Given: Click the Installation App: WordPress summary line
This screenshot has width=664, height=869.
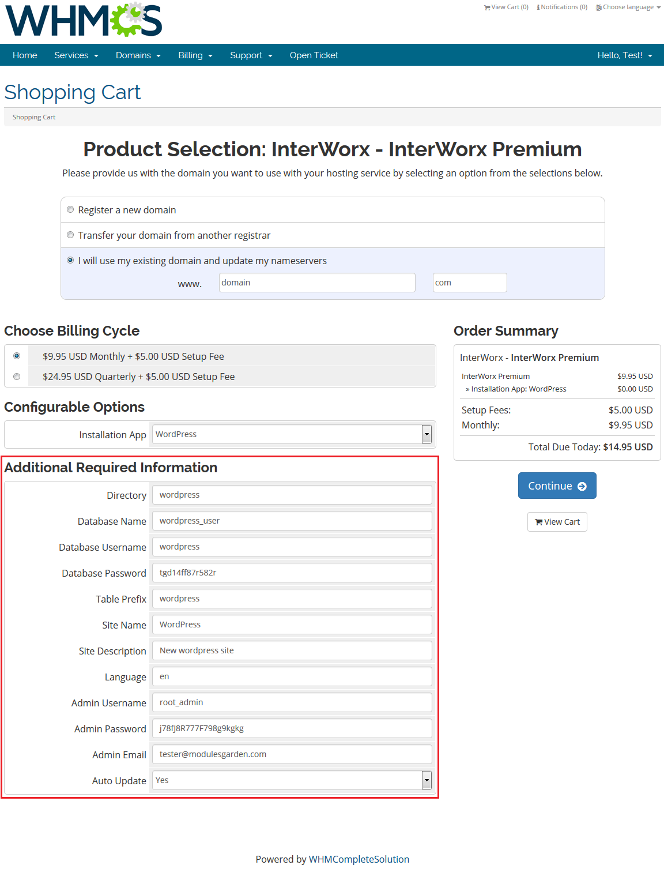Looking at the screenshot, I should coord(516,389).
